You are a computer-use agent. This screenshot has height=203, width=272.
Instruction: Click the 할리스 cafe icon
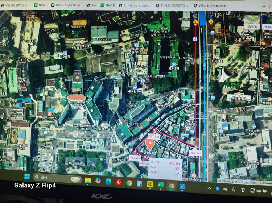(103, 125)
